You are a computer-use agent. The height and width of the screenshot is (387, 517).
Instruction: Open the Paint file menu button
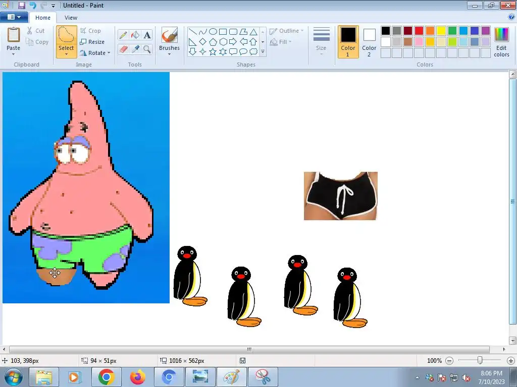[14, 17]
